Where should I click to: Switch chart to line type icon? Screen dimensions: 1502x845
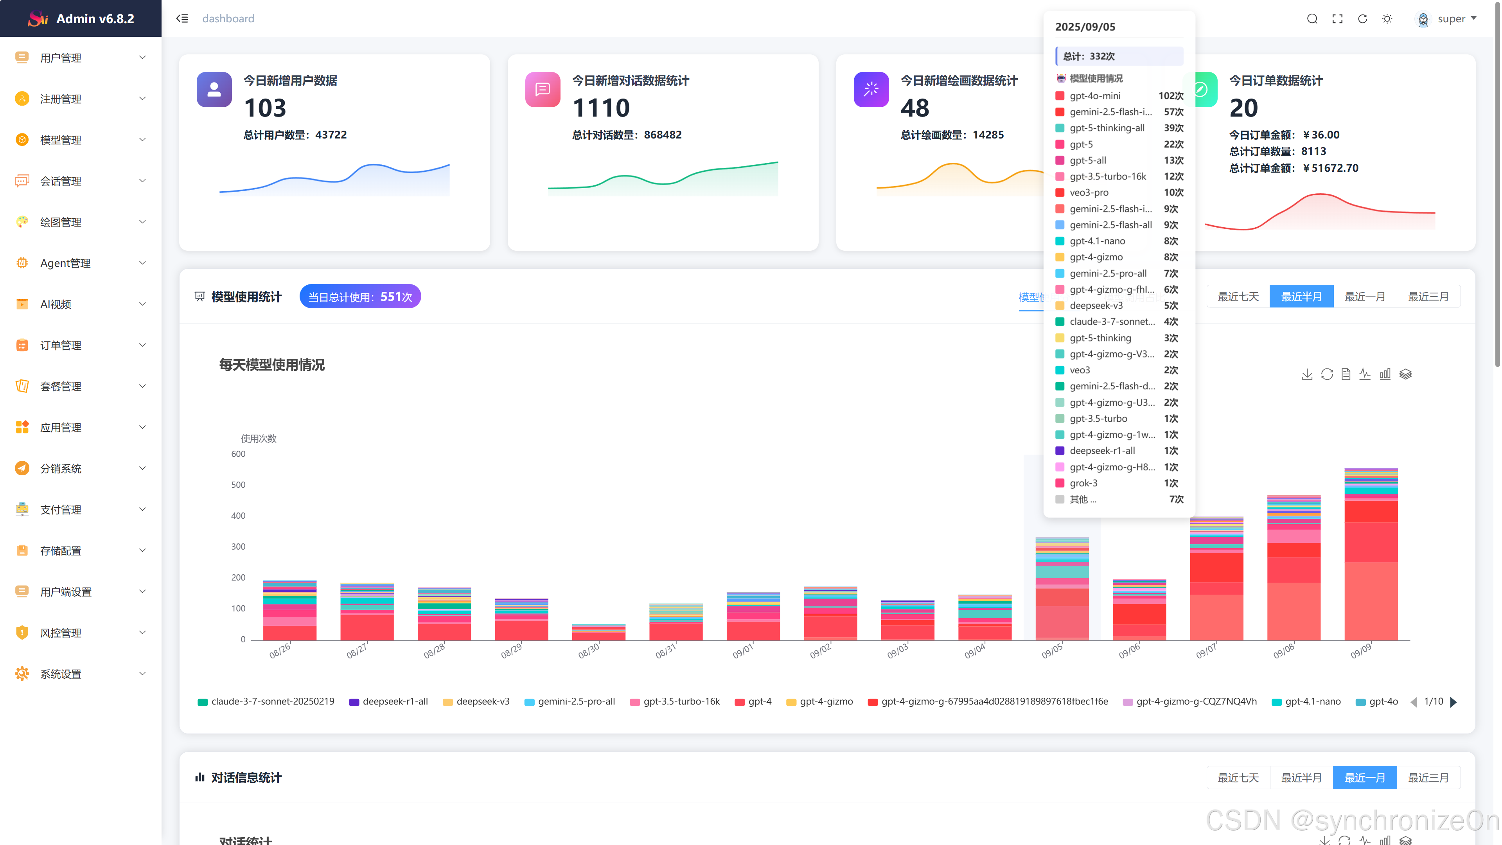[x=1365, y=374]
